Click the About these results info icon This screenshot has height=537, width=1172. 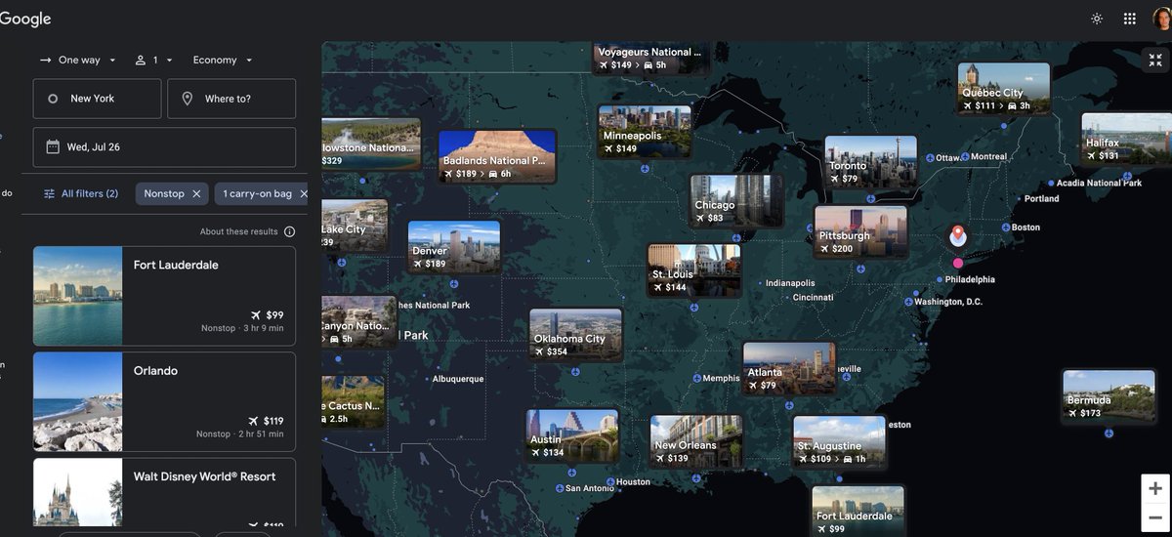(289, 231)
